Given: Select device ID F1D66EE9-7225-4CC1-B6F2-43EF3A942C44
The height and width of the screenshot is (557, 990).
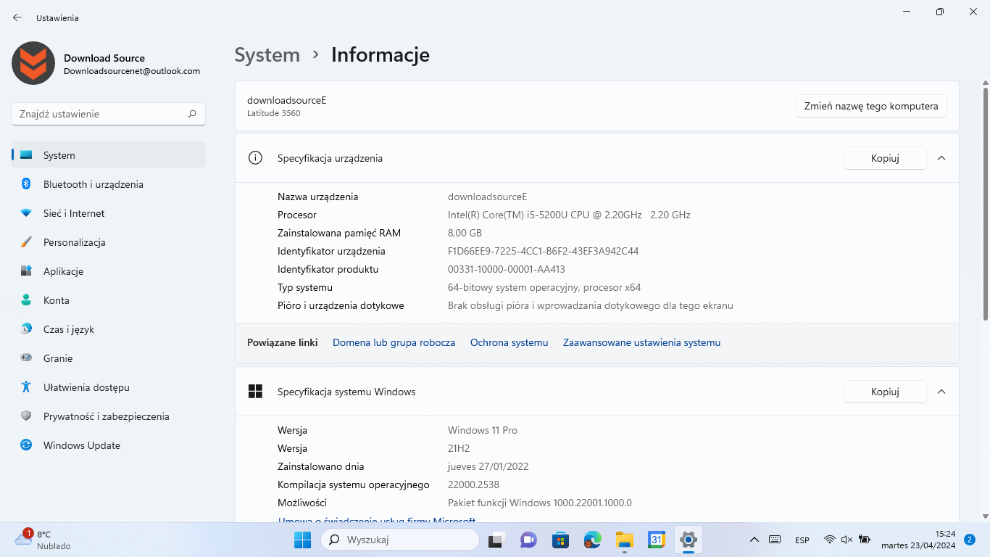Looking at the screenshot, I should pos(543,251).
